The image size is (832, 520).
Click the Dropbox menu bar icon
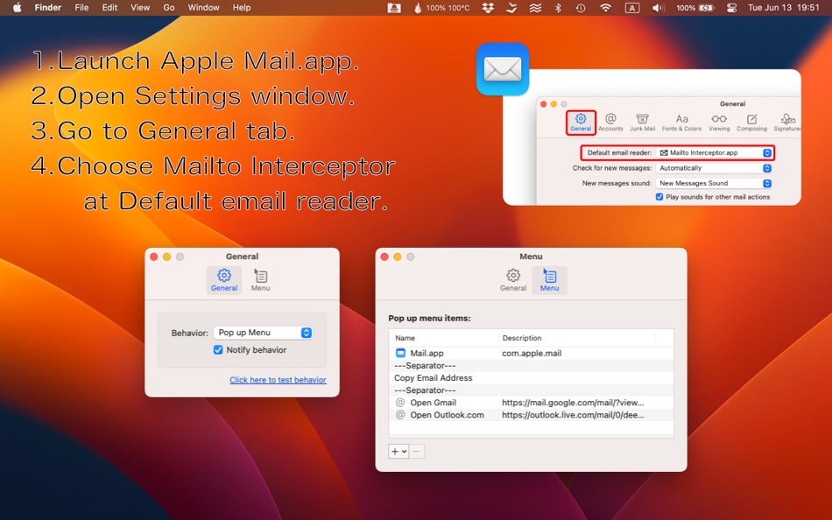tap(488, 7)
